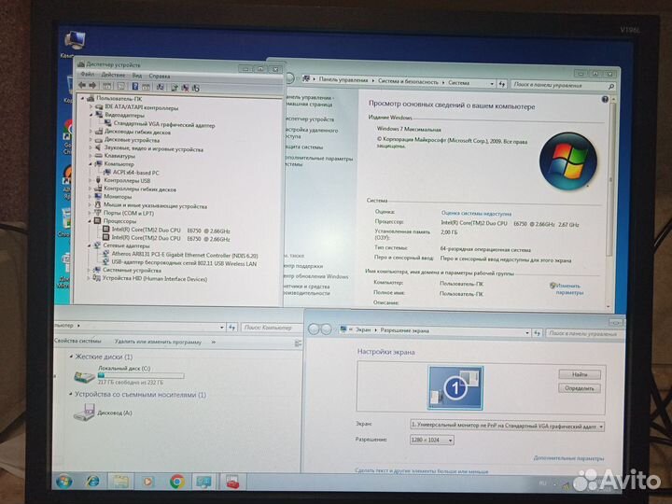
Task: Click Update driver software toolbar icon
Action: [175, 88]
